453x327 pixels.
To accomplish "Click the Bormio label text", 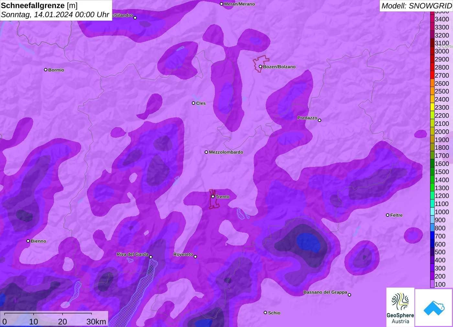I will click(x=56, y=70).
